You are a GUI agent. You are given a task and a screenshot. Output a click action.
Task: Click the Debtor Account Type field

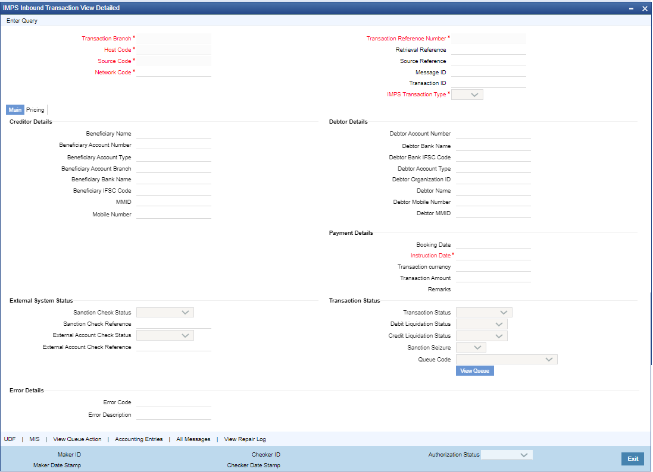coord(493,168)
